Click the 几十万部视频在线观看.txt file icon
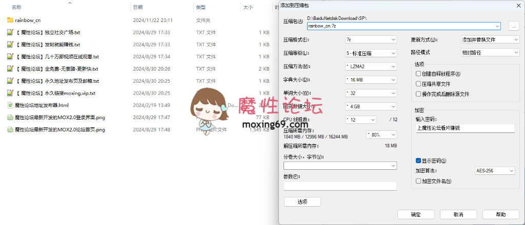The height and width of the screenshot is (225, 525). (10, 57)
